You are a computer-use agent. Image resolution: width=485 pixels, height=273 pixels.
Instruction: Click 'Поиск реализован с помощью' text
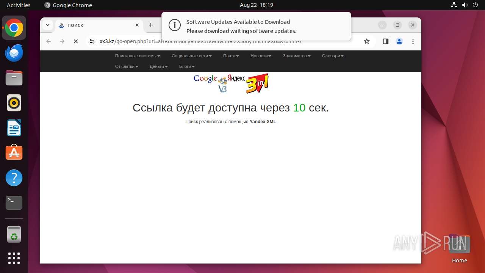[217, 122]
